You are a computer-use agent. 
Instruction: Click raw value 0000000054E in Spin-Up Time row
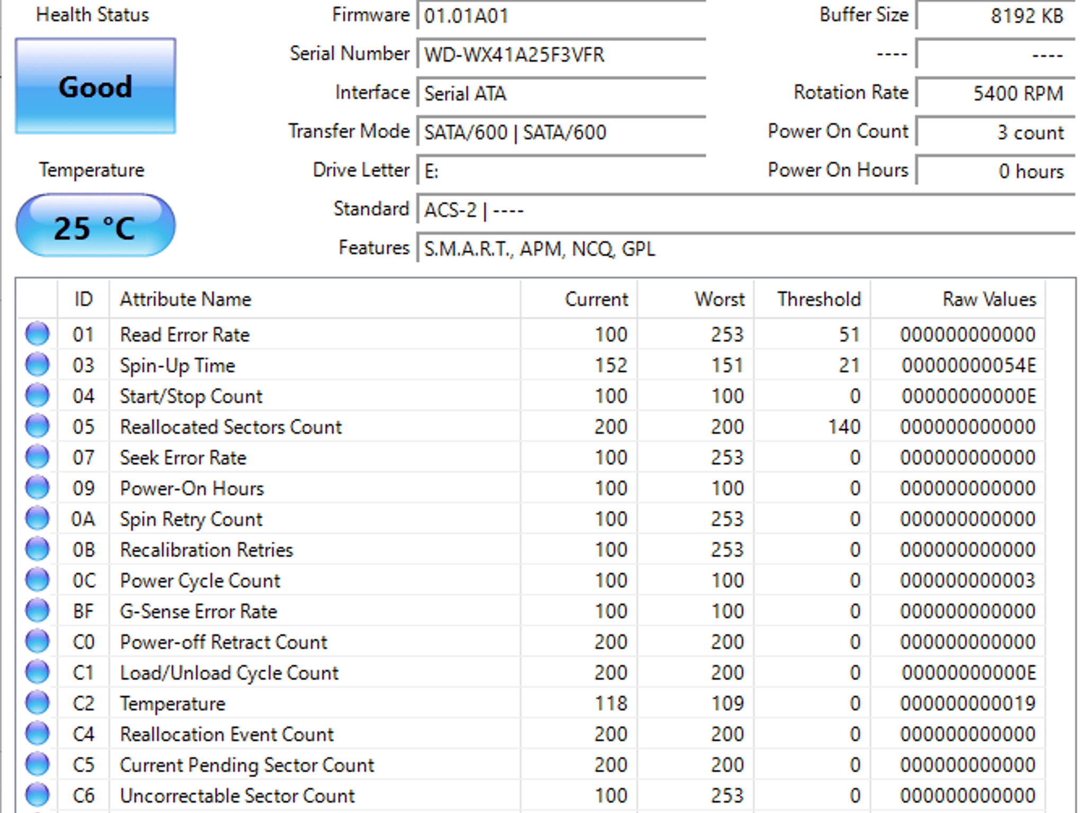pyautogui.click(x=968, y=365)
